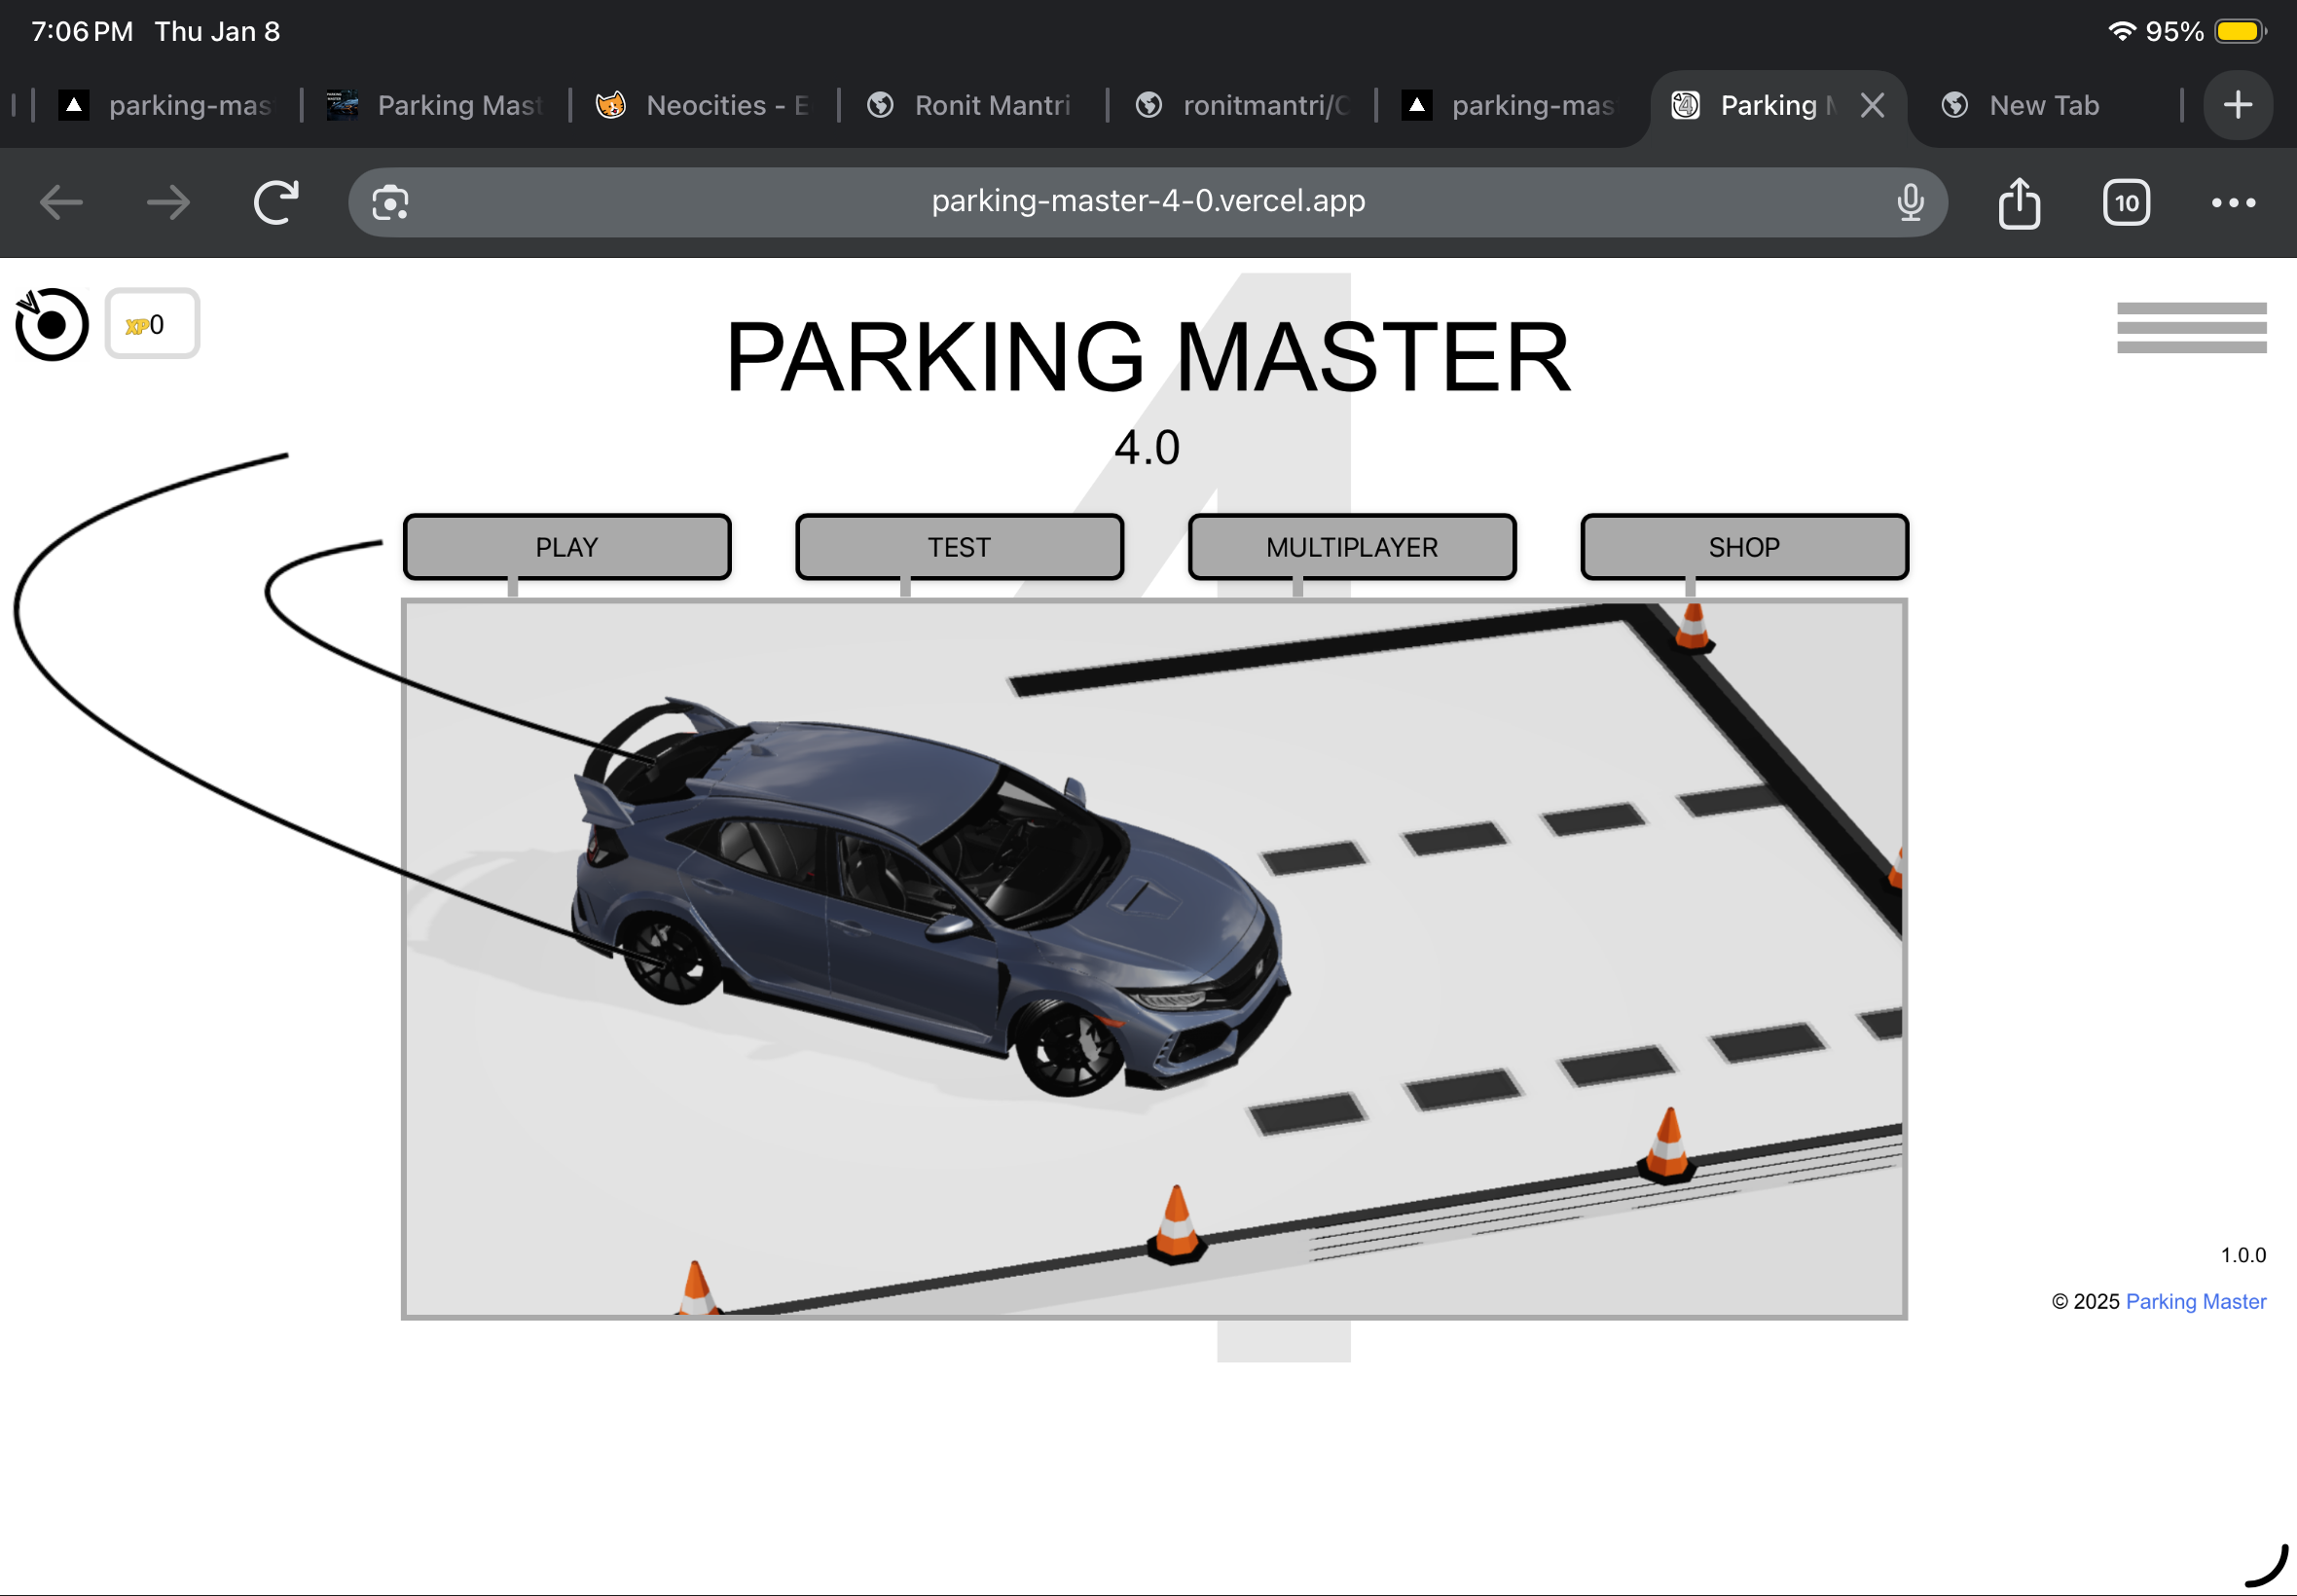The image size is (2297, 1596).
Task: Open a new tab with plus icon
Action: click(2237, 105)
